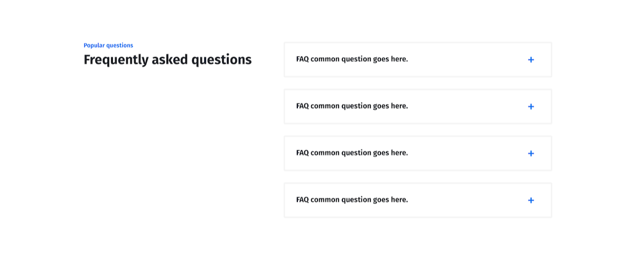Screen dimensions: 636x260
Task: Click the plus icon on the fourth FAQ
Action: 531,200
